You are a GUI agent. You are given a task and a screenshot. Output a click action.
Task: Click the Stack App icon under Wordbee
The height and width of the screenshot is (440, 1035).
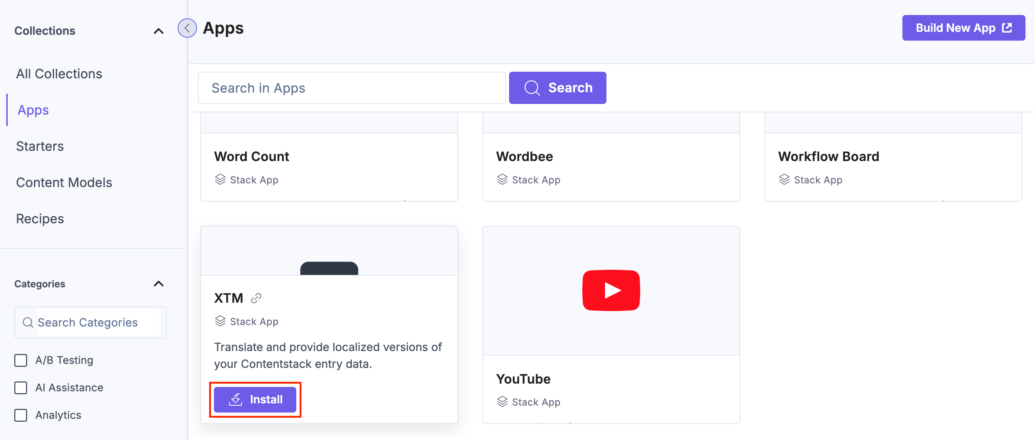pyautogui.click(x=502, y=179)
